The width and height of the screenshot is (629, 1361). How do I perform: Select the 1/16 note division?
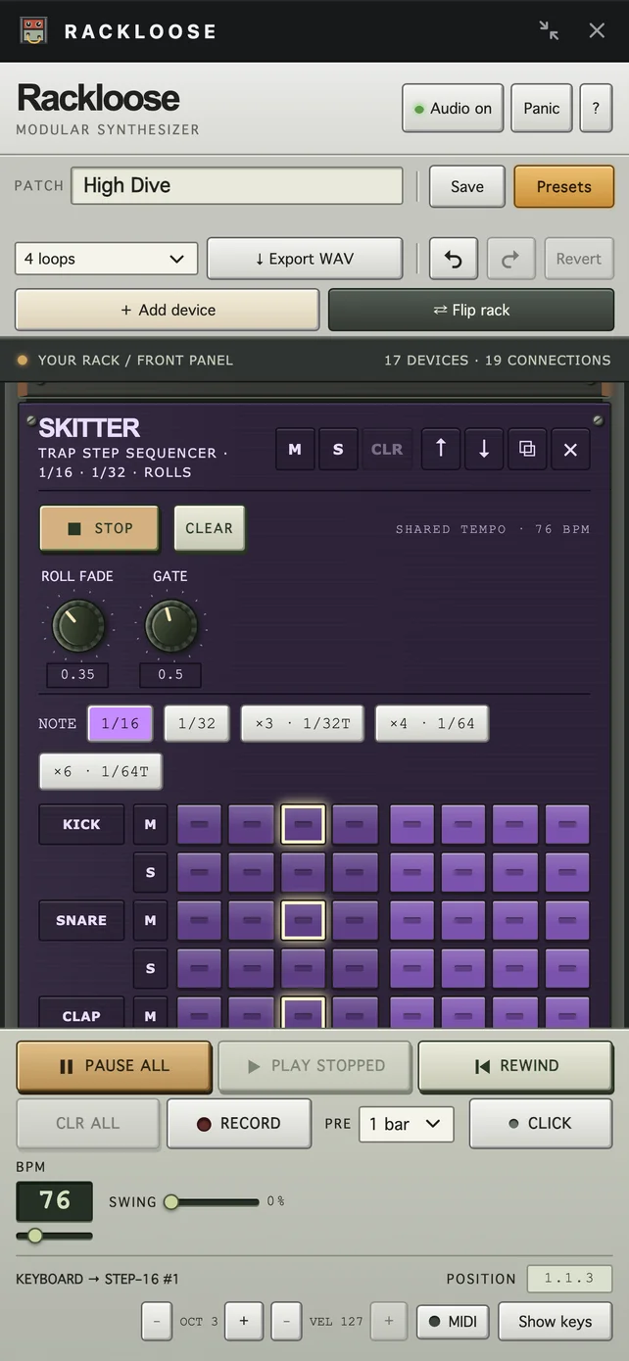coord(121,723)
